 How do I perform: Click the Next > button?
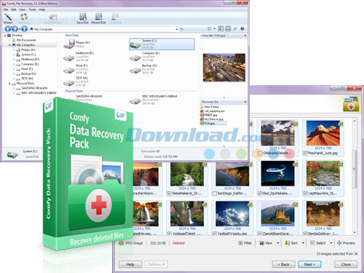pos(309,264)
